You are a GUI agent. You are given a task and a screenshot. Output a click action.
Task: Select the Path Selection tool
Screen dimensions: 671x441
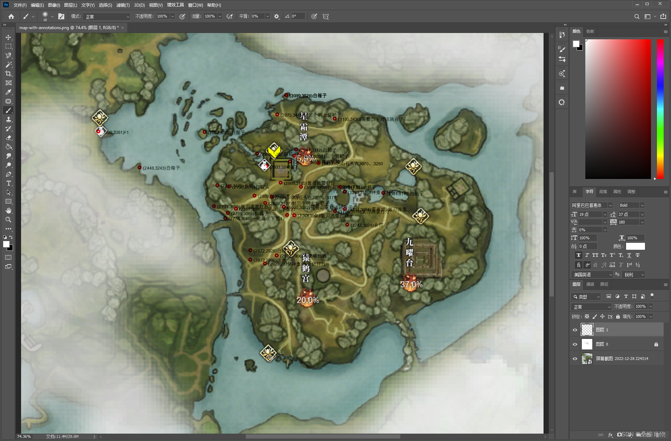tap(8, 192)
